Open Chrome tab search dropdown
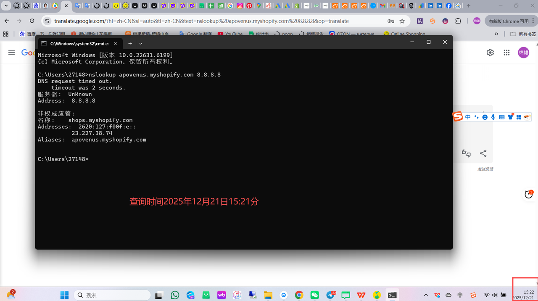Viewport: 538px width, 301px height. click(x=6, y=6)
